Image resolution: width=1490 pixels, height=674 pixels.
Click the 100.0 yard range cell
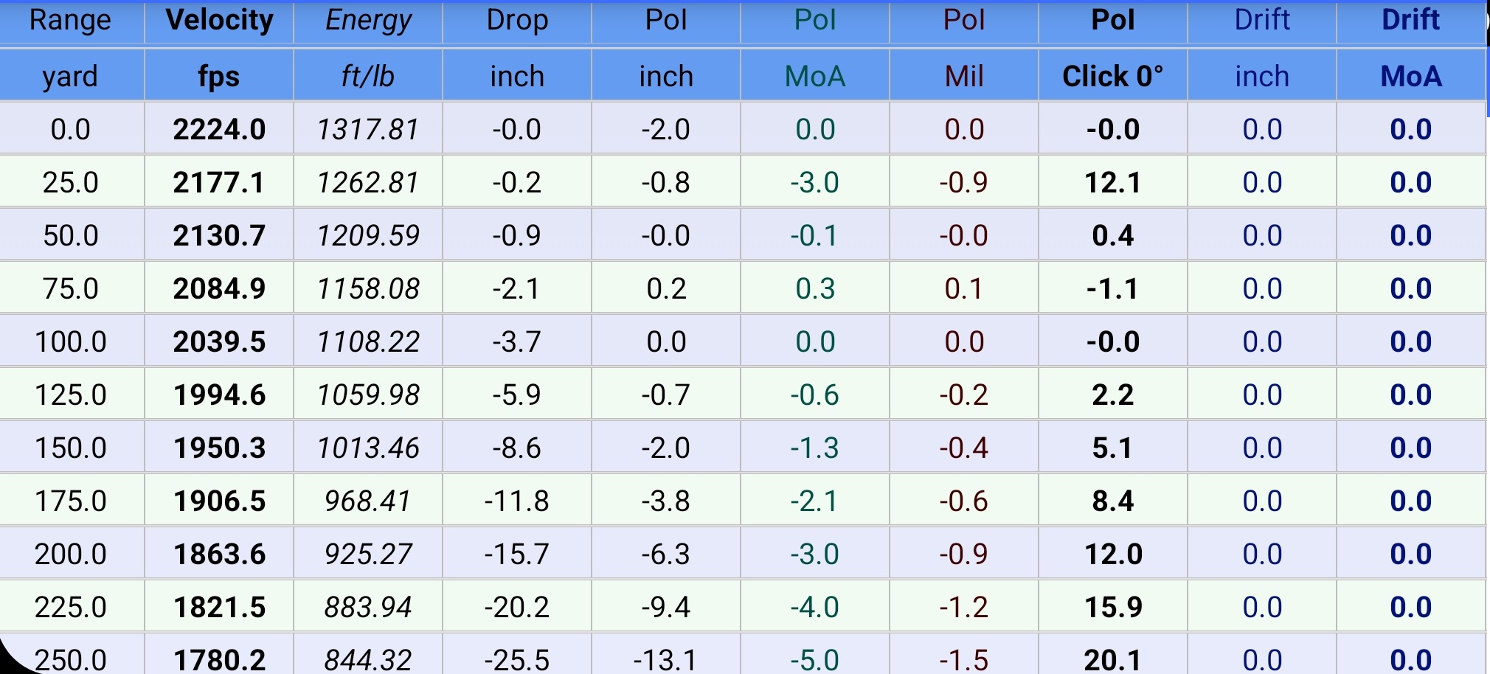pos(70,342)
